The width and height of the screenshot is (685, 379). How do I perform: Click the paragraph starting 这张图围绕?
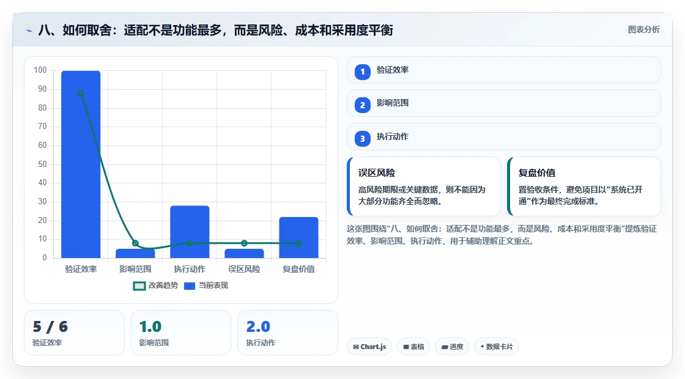coord(502,235)
